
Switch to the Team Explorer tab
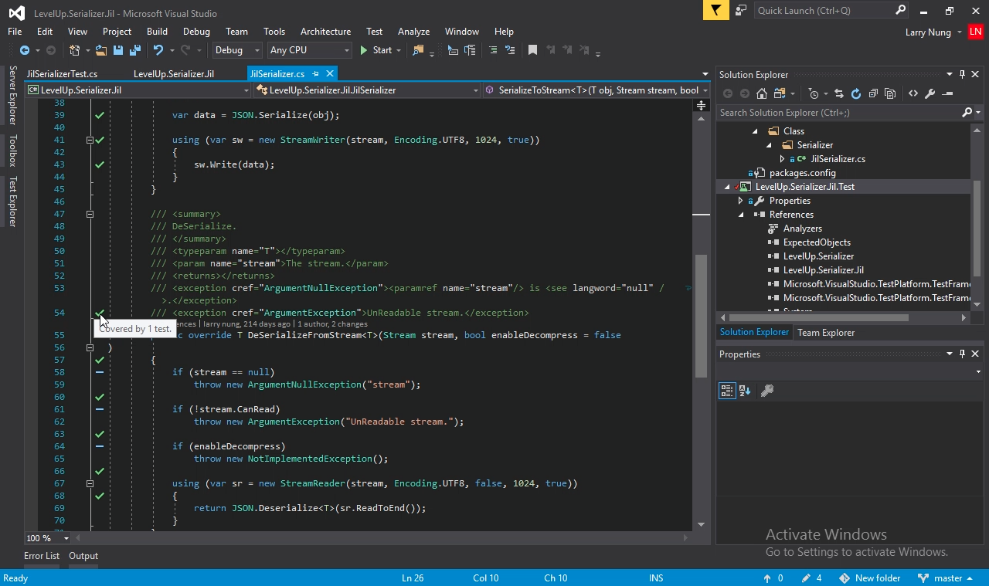coord(826,333)
